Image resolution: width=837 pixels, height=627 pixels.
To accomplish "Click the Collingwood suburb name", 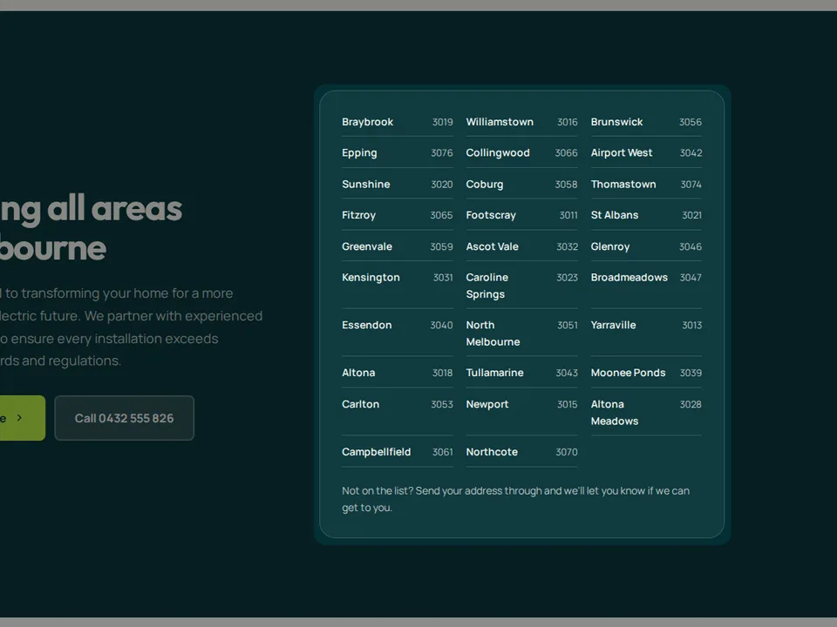I will tap(498, 153).
